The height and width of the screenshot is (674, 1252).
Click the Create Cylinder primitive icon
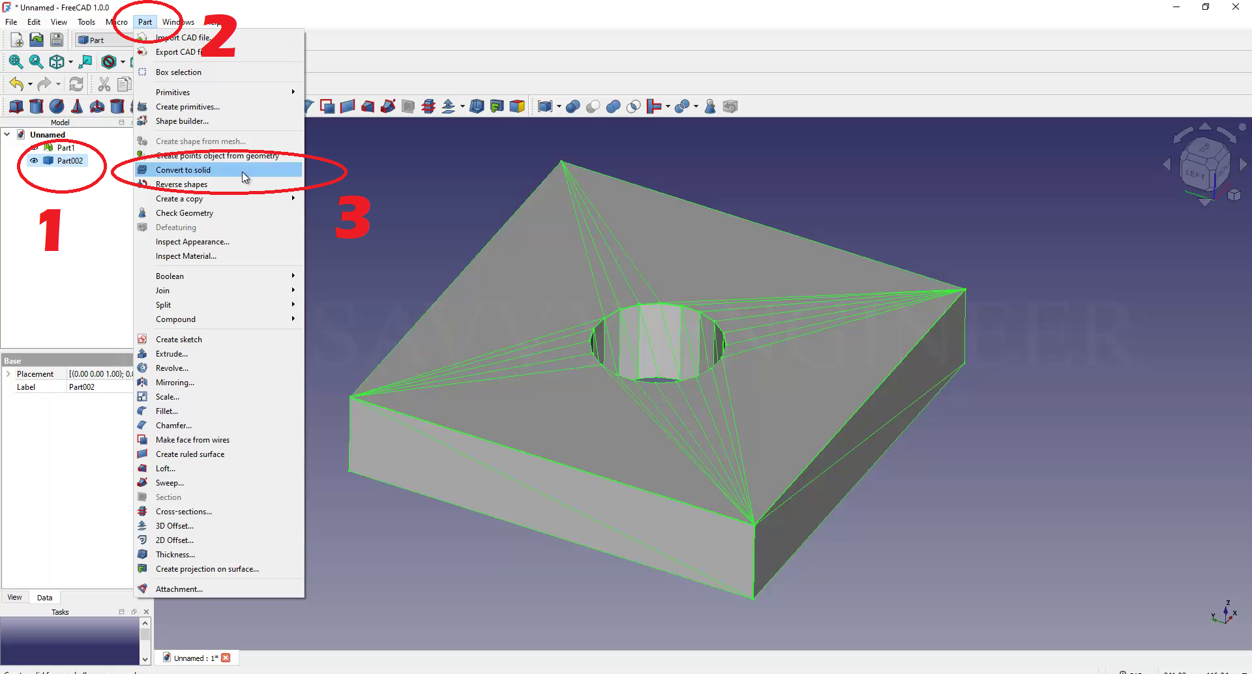click(37, 106)
